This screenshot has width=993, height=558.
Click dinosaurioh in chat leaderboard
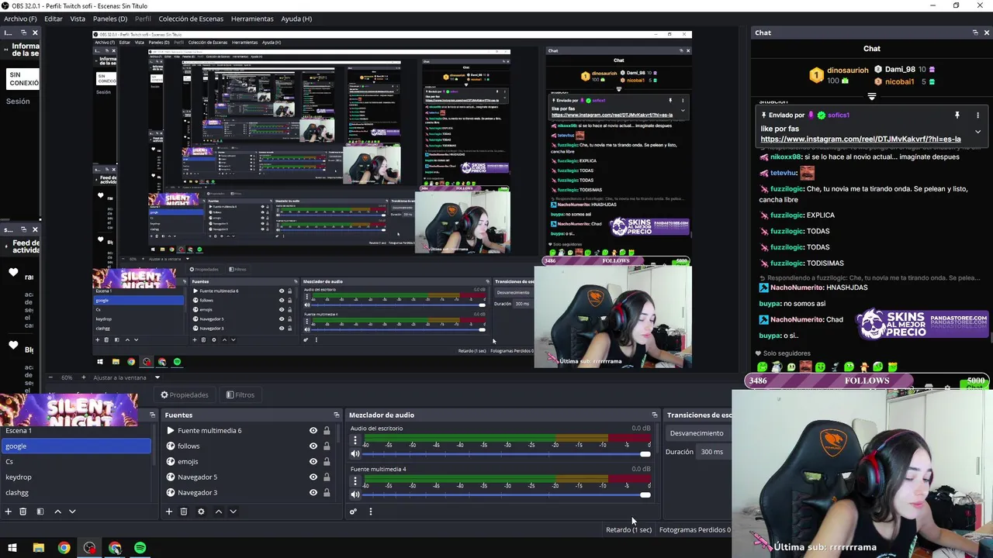848,70
